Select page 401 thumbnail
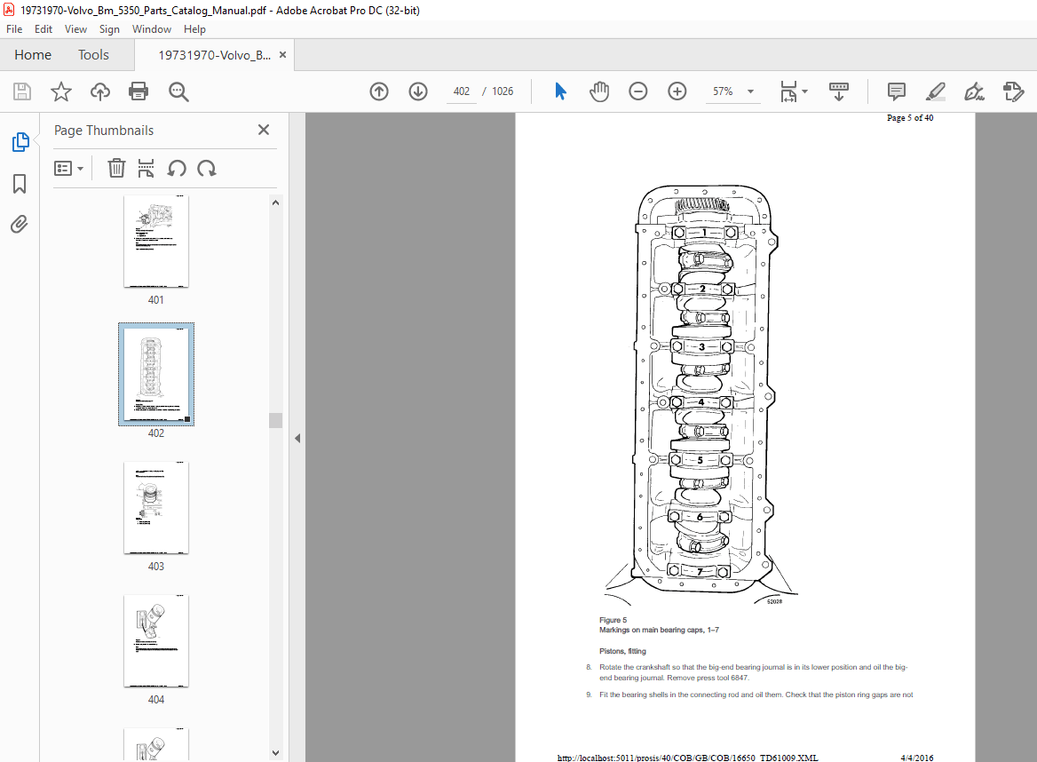1037x762 pixels. pyautogui.click(x=156, y=242)
